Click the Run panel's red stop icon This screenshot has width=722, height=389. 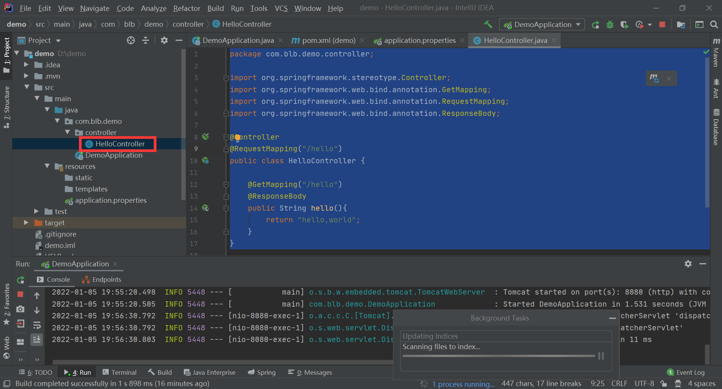(20, 294)
